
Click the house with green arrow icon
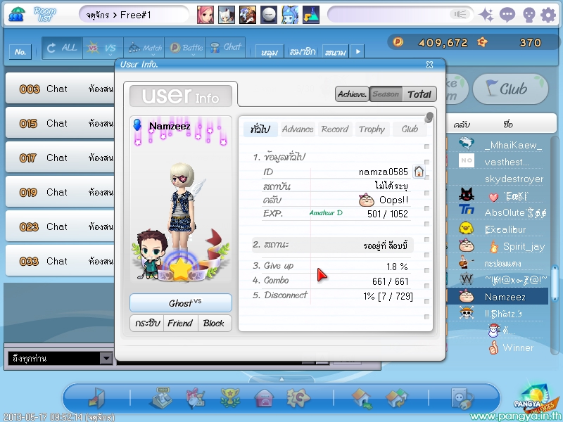tap(362, 398)
